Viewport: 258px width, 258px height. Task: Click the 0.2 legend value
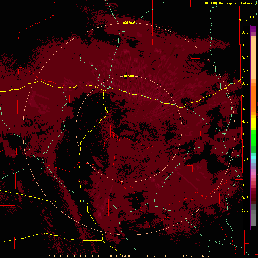pyautogui.click(x=245, y=185)
